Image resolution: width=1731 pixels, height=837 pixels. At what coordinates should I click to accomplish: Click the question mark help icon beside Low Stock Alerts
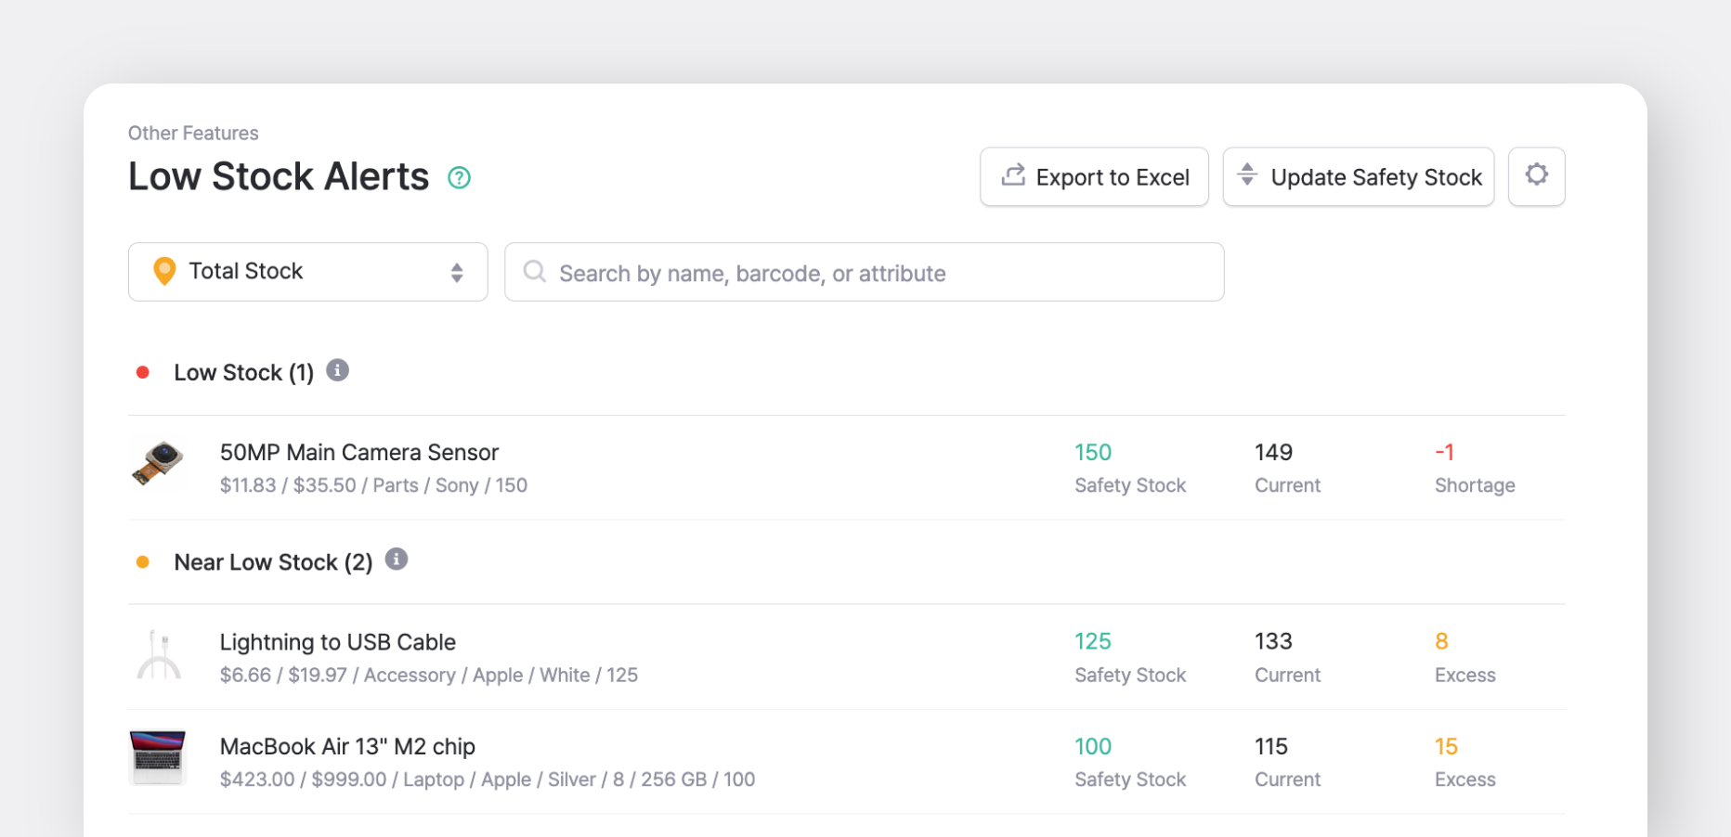(459, 176)
